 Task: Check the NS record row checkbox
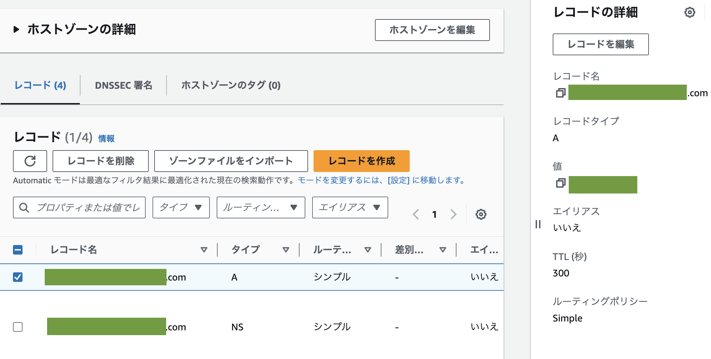click(18, 327)
